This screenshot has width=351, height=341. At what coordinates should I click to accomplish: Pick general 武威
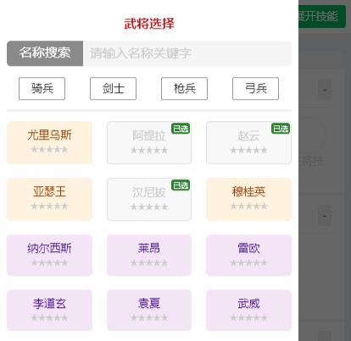tap(248, 310)
